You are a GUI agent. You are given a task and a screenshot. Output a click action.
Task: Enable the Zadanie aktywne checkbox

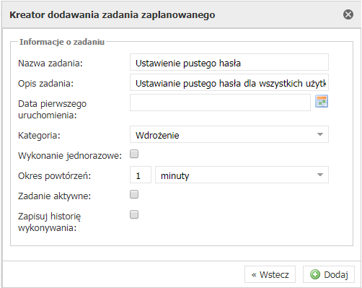point(134,194)
